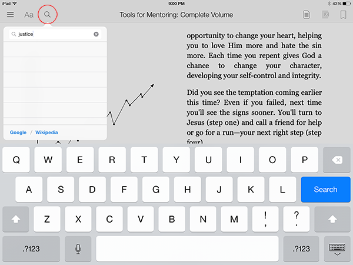Tap the N key
This screenshot has height=265, width=353.
(x=203, y=219)
